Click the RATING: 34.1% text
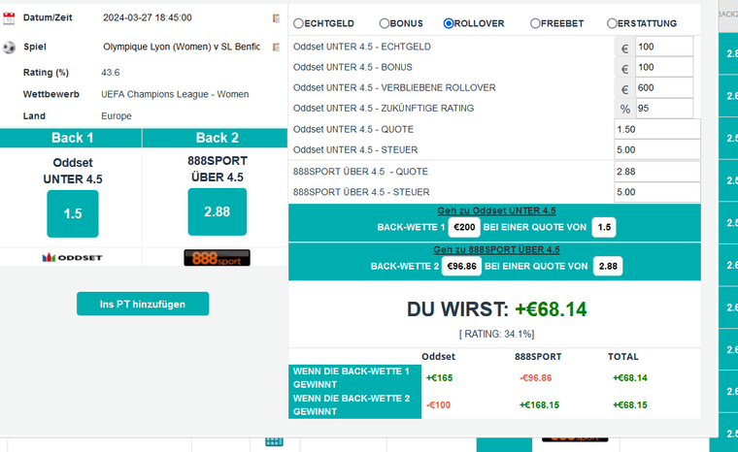 pyautogui.click(x=496, y=334)
